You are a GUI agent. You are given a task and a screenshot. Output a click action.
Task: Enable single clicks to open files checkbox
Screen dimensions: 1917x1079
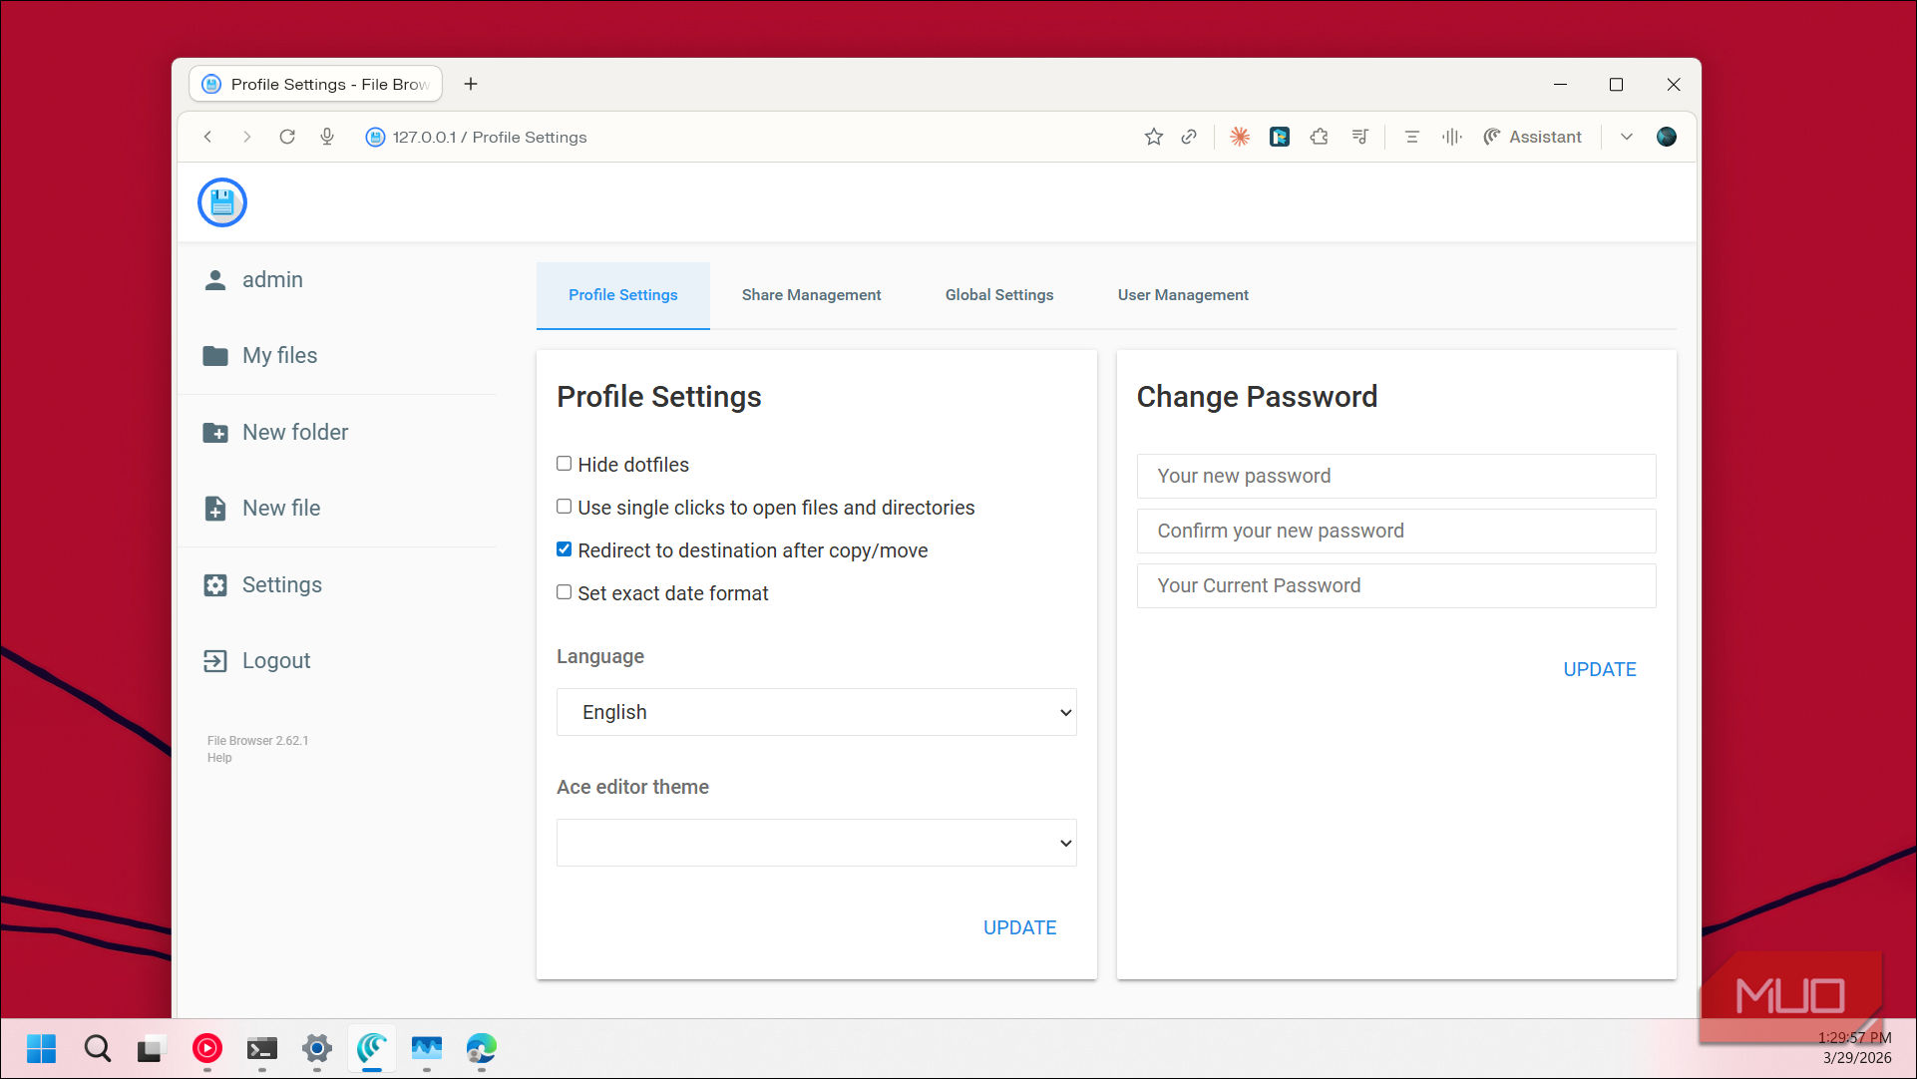pos(565,507)
